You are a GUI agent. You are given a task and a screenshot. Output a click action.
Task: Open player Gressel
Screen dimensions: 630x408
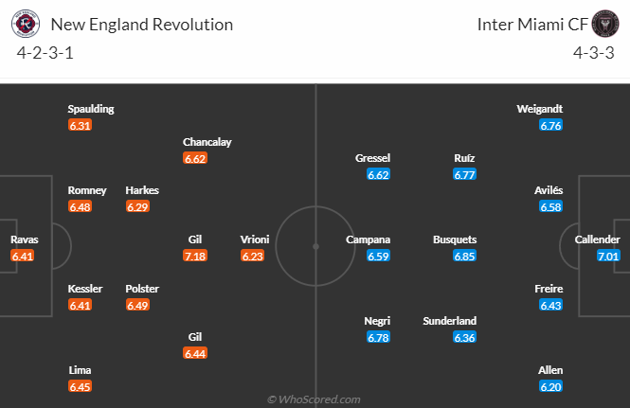click(372, 158)
